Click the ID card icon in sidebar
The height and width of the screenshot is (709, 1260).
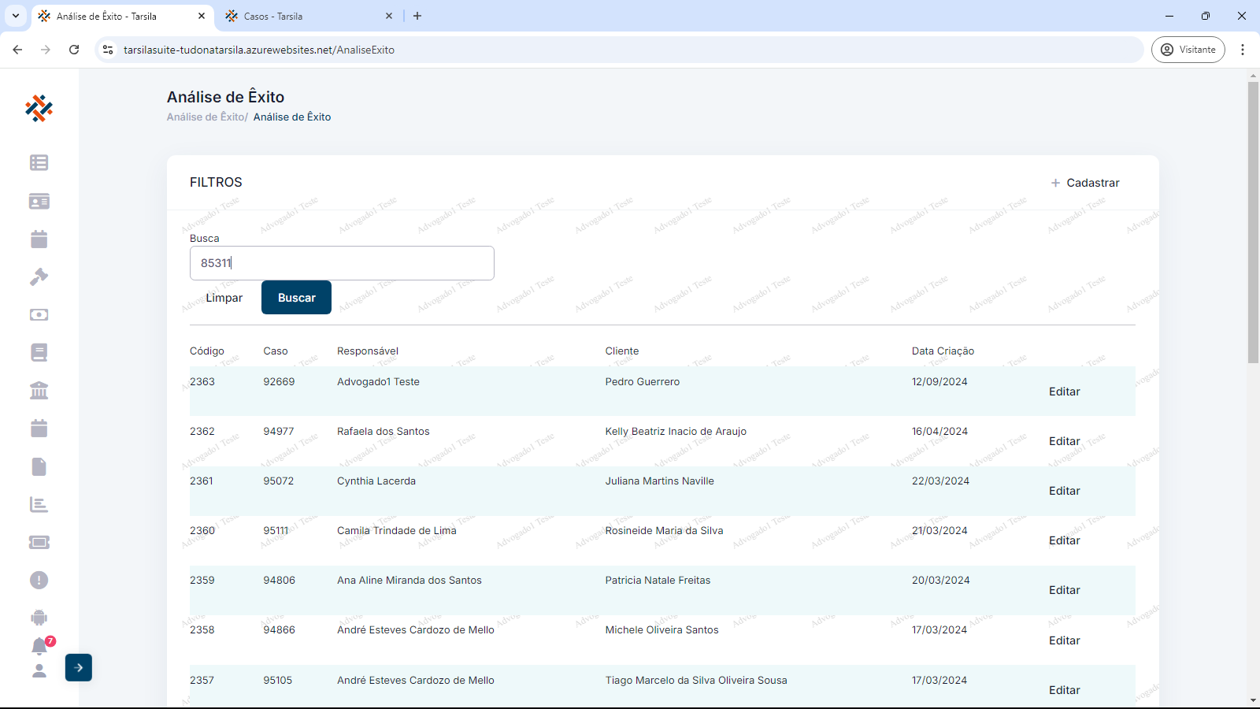click(x=39, y=202)
